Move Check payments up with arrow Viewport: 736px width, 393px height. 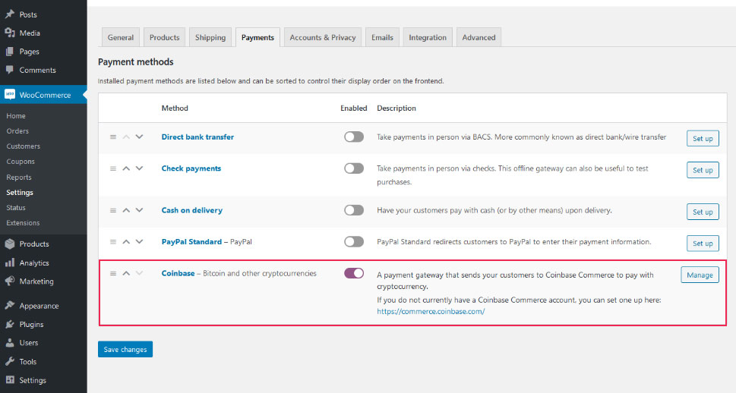click(126, 168)
